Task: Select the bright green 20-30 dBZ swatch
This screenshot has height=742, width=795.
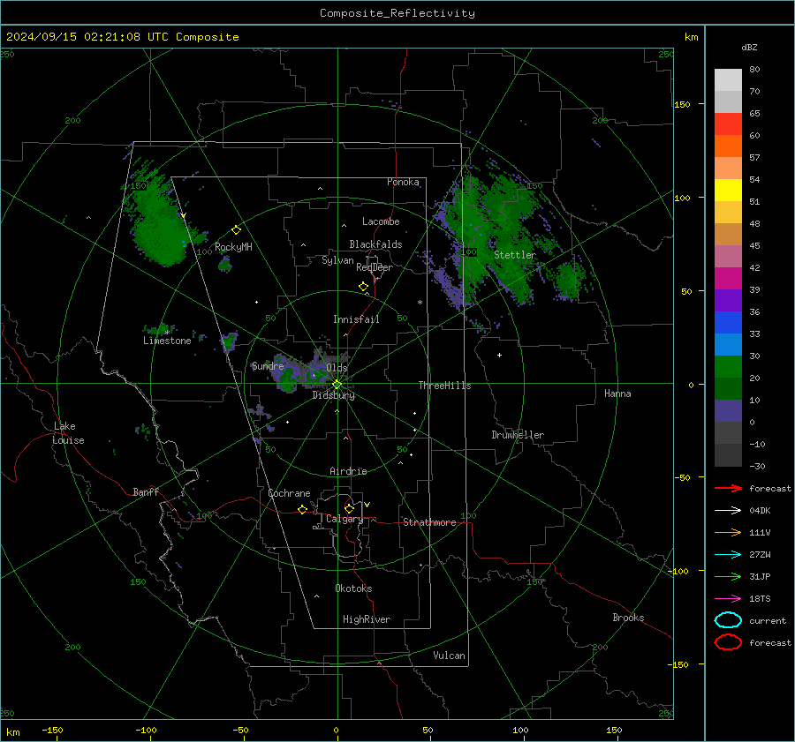Action: click(x=728, y=367)
